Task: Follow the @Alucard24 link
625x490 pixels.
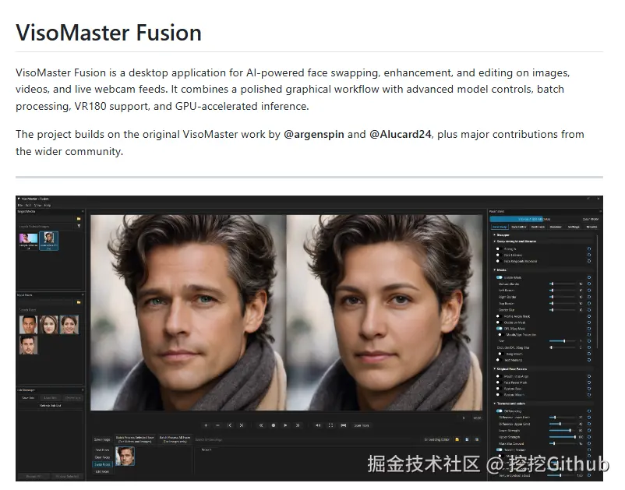Action: [x=400, y=135]
